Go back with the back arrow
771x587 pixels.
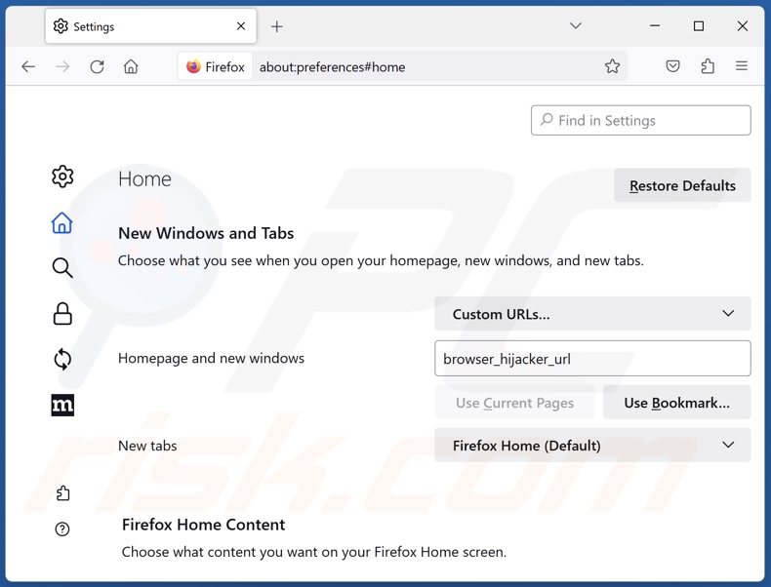[x=28, y=66]
